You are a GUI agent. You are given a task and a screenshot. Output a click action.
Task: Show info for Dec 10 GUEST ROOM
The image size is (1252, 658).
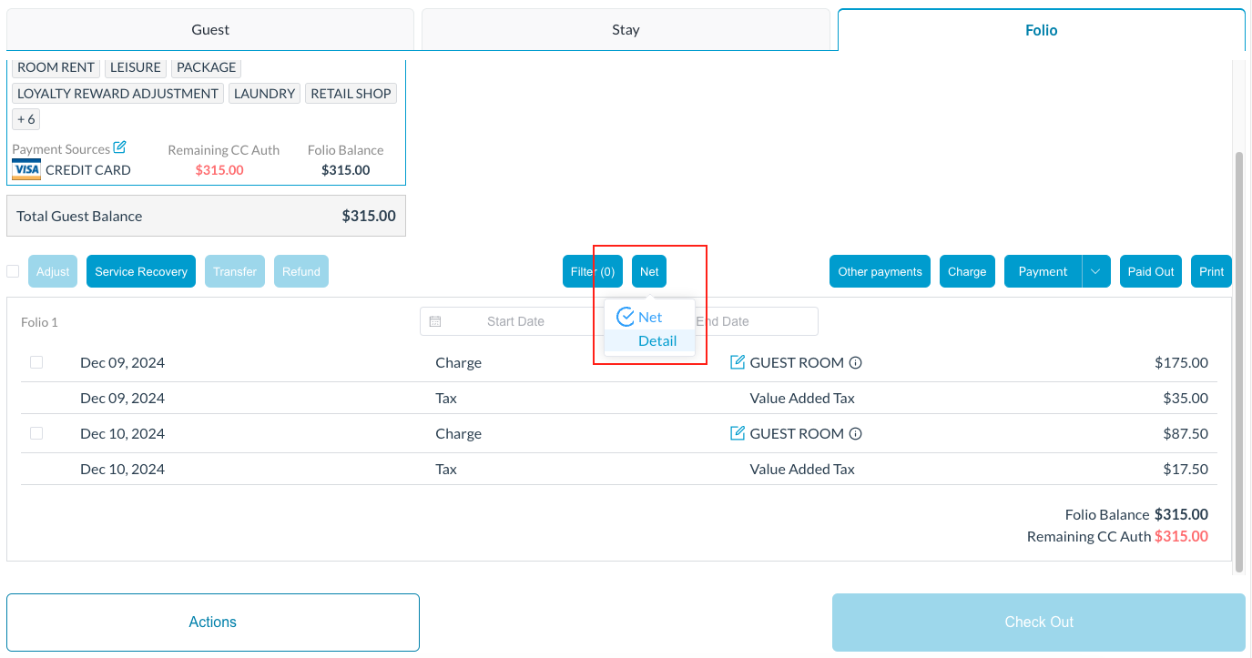(x=856, y=433)
